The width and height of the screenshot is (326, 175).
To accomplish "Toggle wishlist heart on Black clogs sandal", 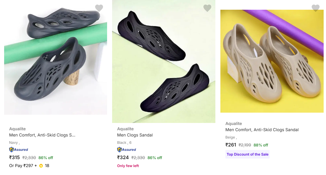I will point(207,8).
